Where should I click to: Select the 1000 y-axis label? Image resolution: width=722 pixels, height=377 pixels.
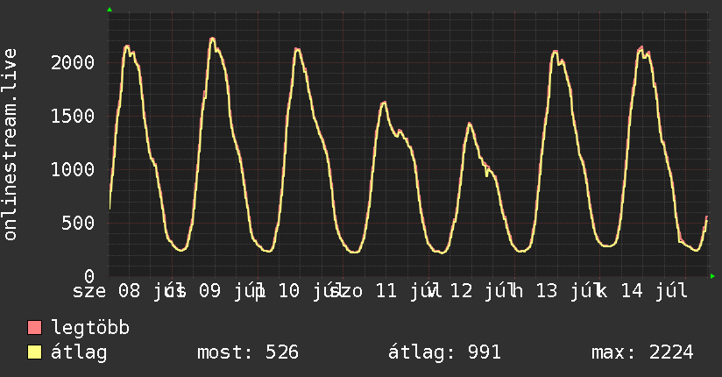click(73, 169)
